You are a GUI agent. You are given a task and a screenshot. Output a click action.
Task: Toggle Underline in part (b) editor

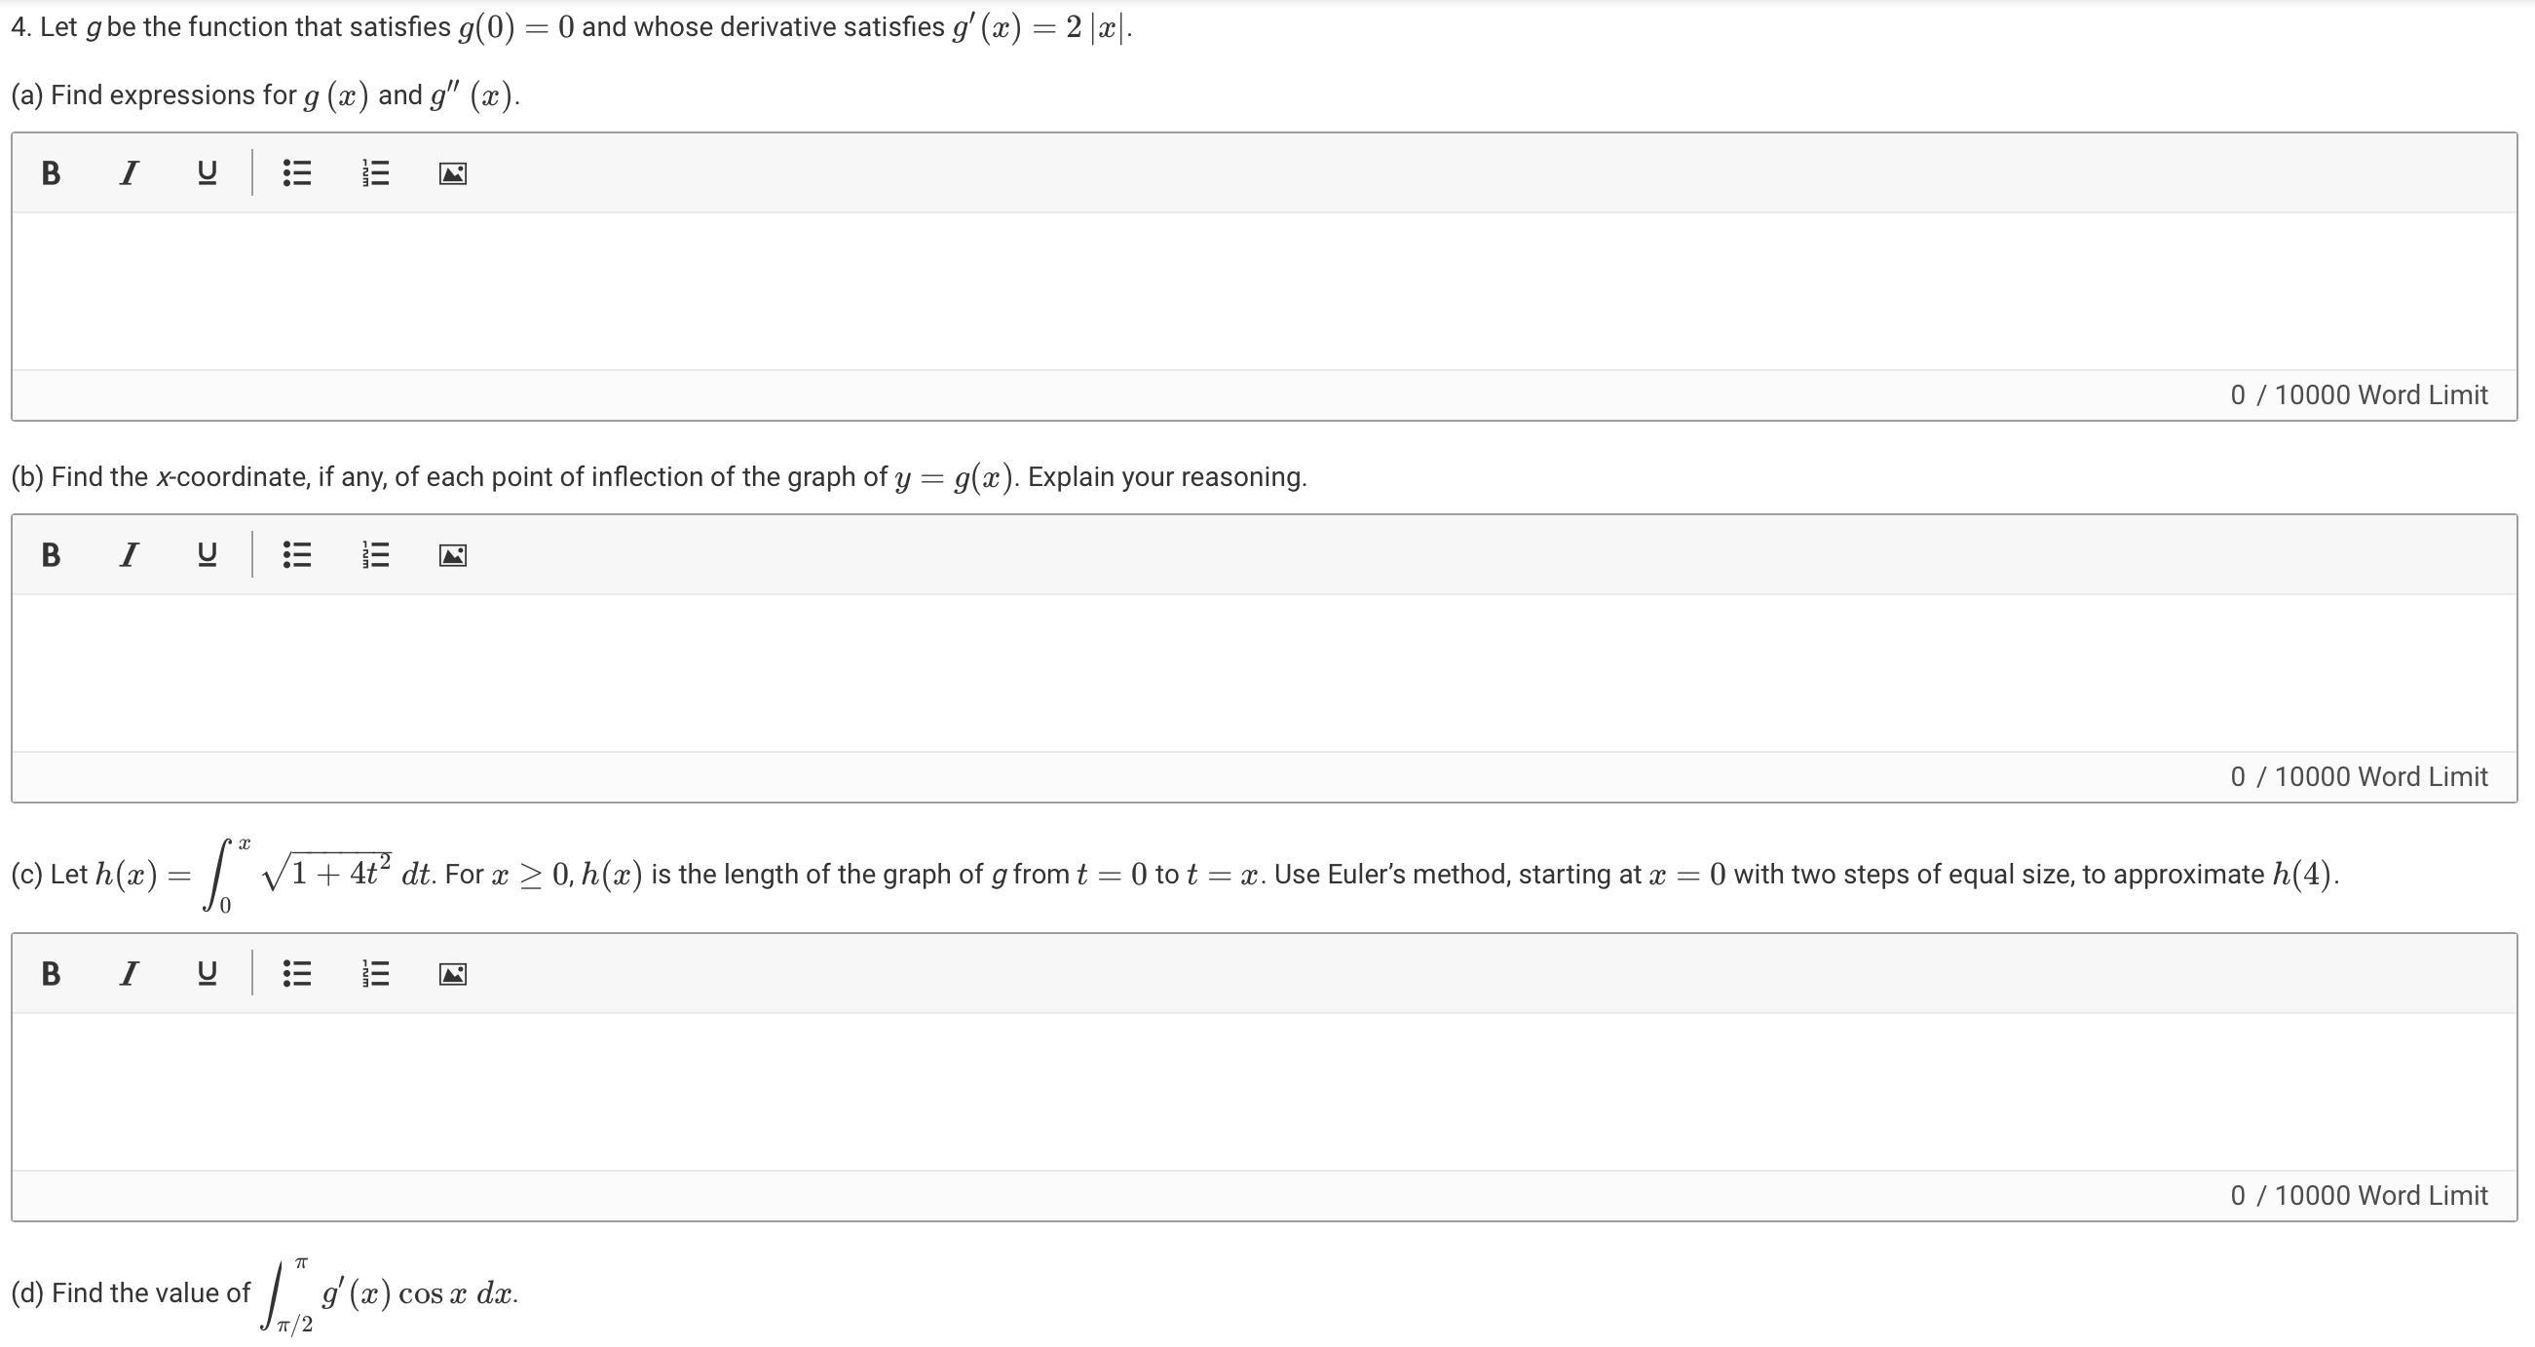point(207,555)
